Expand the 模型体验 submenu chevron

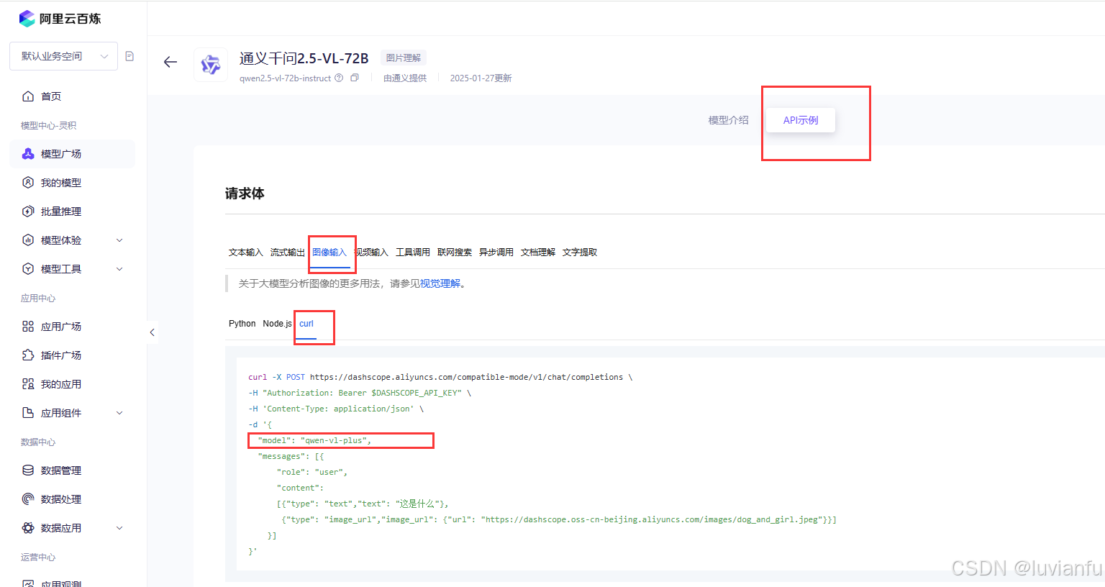pos(119,240)
